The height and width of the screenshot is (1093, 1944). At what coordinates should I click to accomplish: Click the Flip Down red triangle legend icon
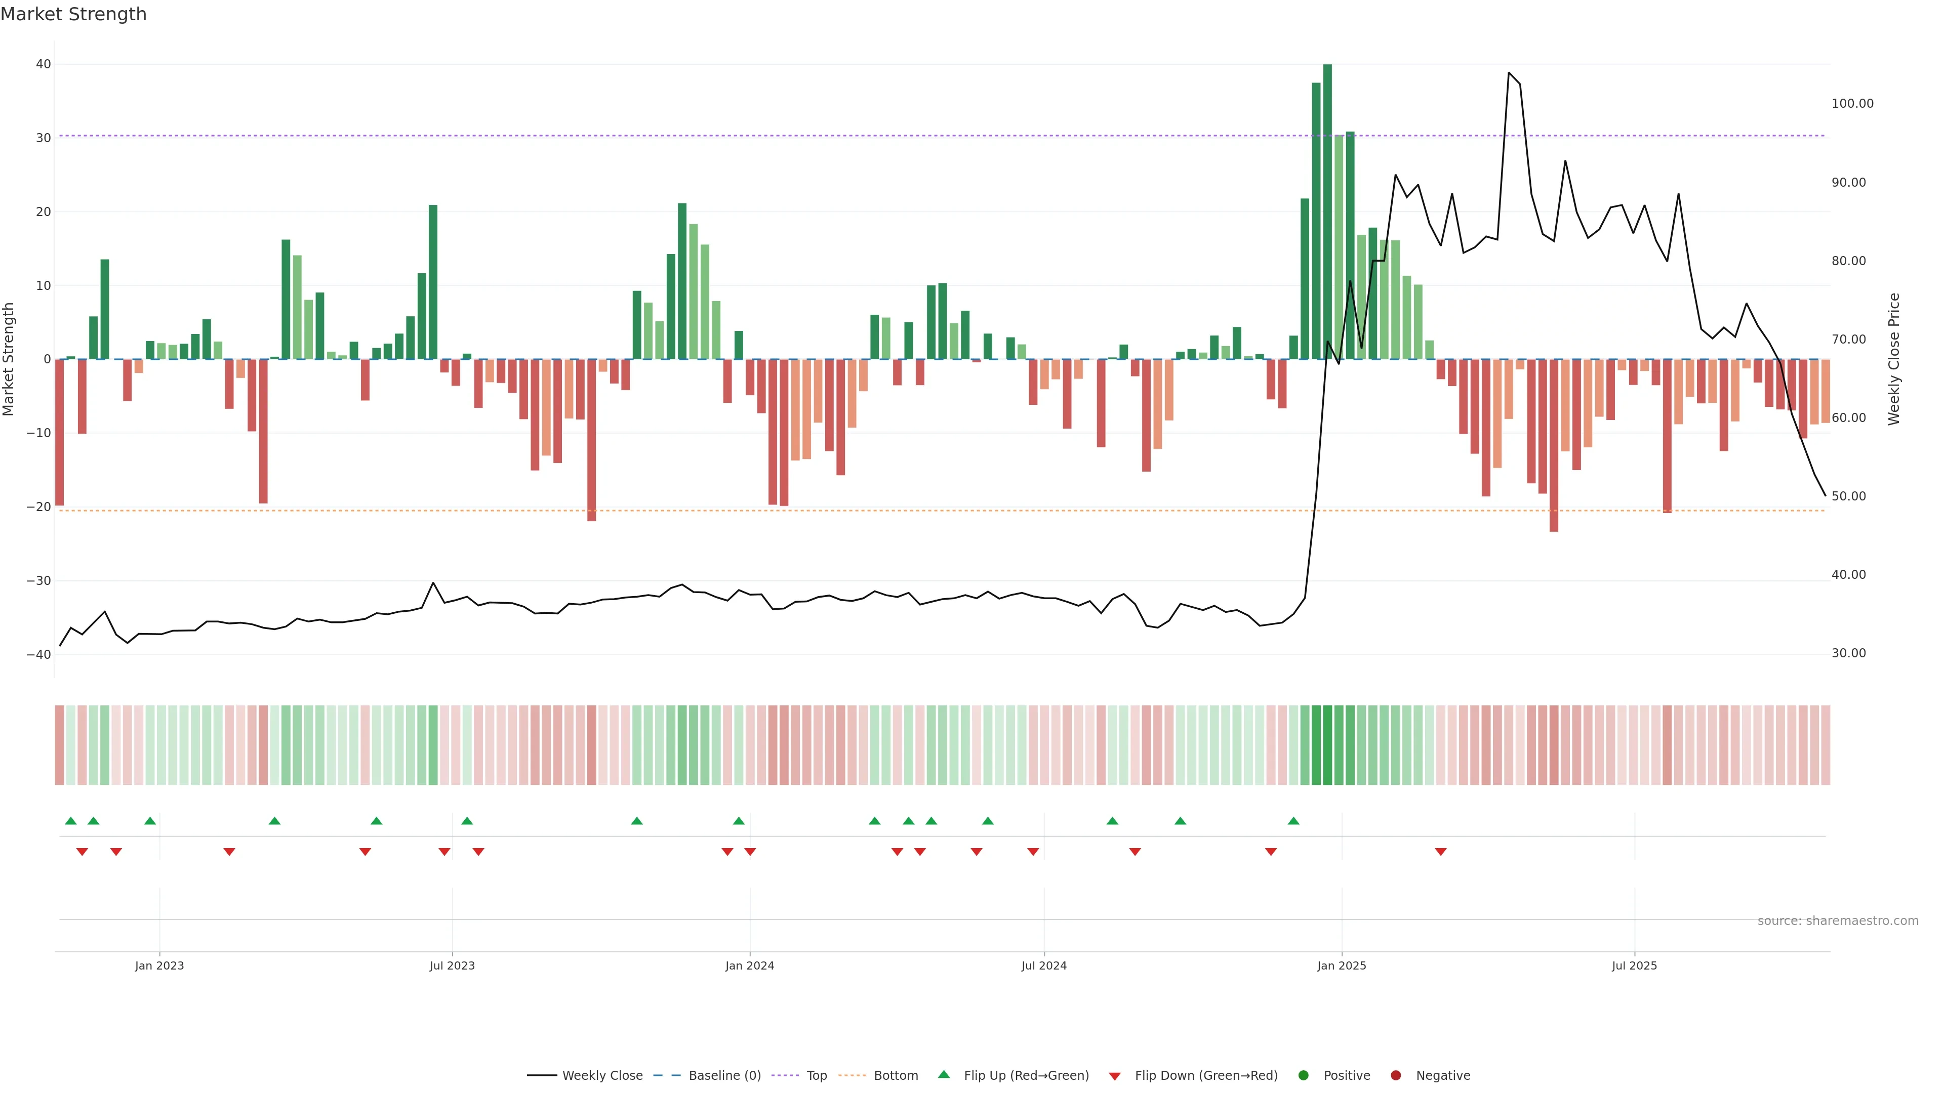pos(1115,1076)
